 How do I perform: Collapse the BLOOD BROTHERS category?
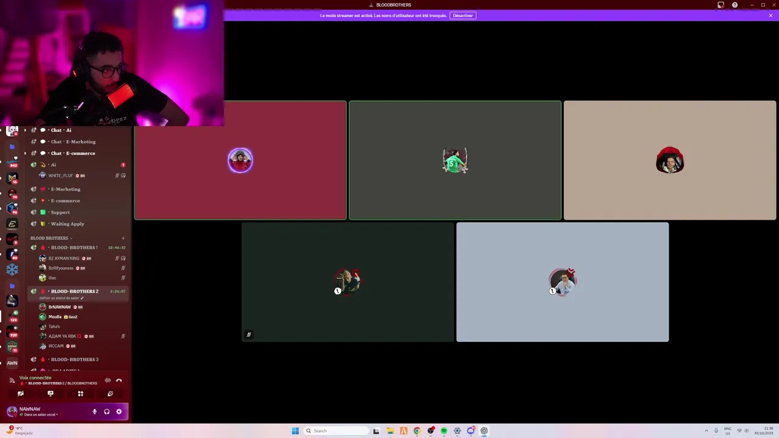[x=51, y=238]
